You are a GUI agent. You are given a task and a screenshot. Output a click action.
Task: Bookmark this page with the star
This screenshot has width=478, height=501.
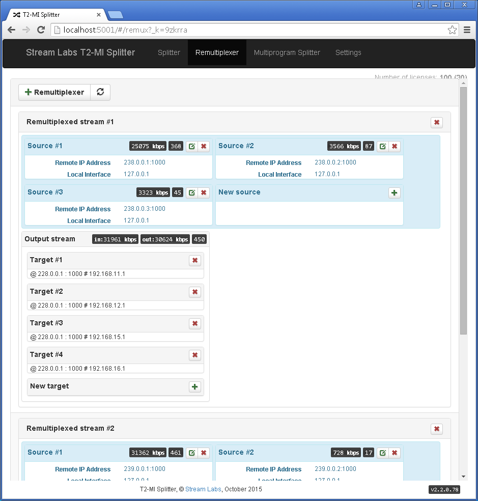452,30
